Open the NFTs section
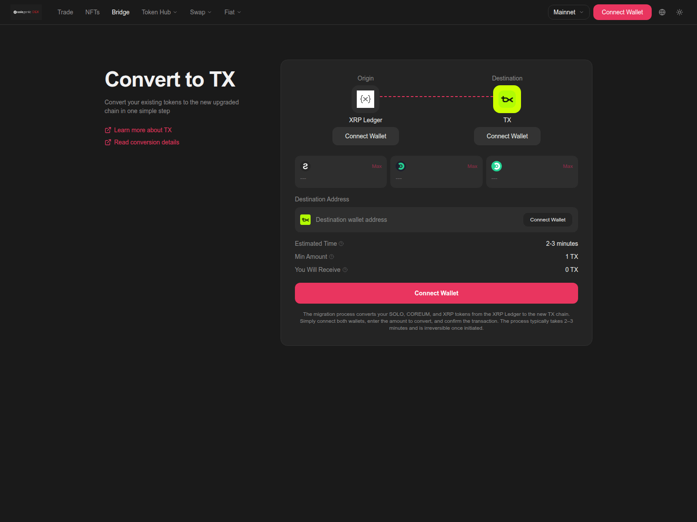The height and width of the screenshot is (522, 697). (92, 12)
